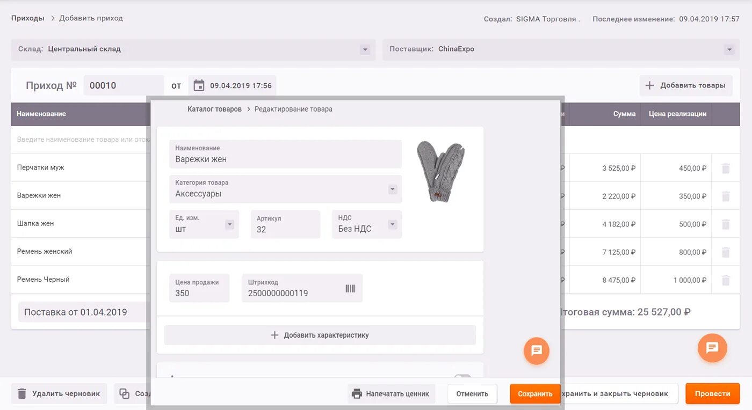Screen dimensions: 752x410
Task: Edit the Цена продажи field
Action: (x=199, y=288)
